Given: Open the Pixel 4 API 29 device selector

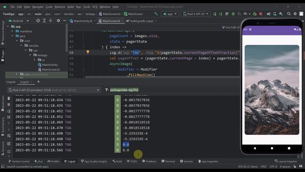Looking at the screenshot, I should [x=195, y=14].
